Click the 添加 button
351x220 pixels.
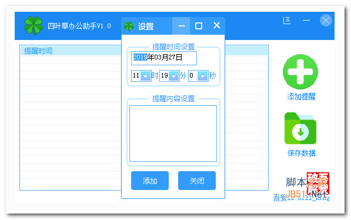point(150,181)
